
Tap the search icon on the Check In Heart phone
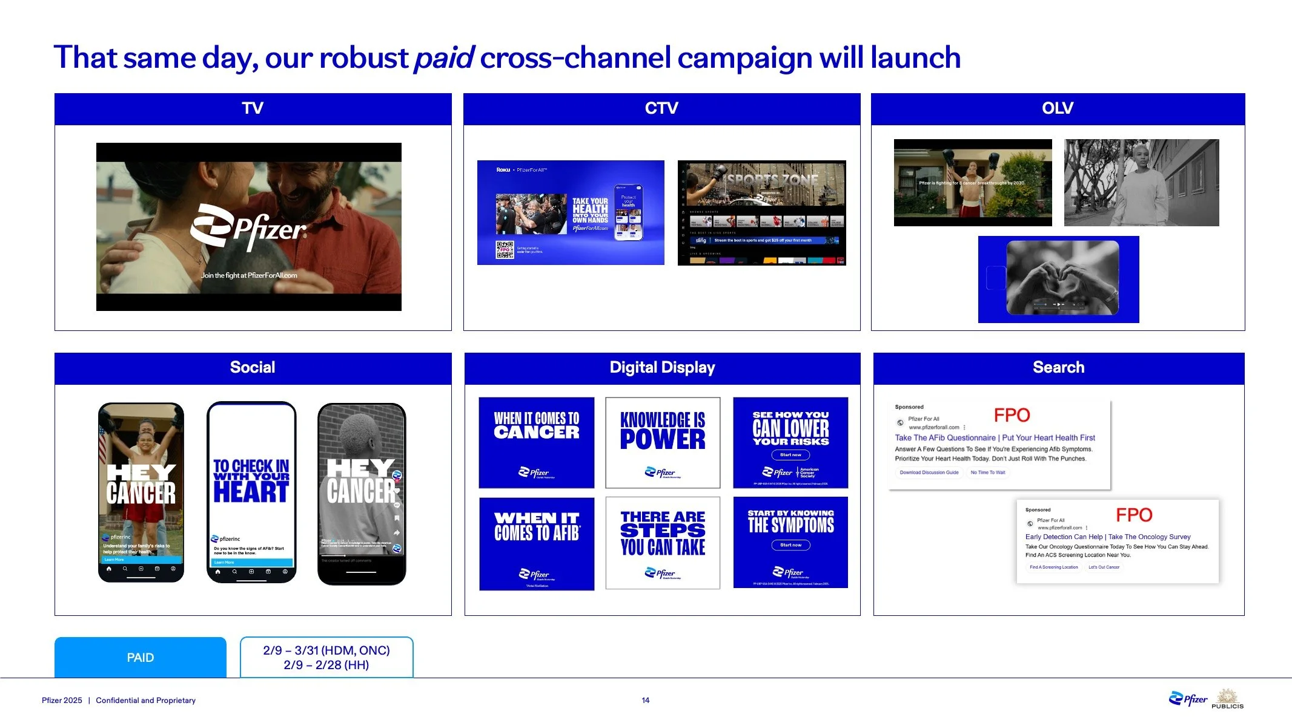(x=234, y=572)
